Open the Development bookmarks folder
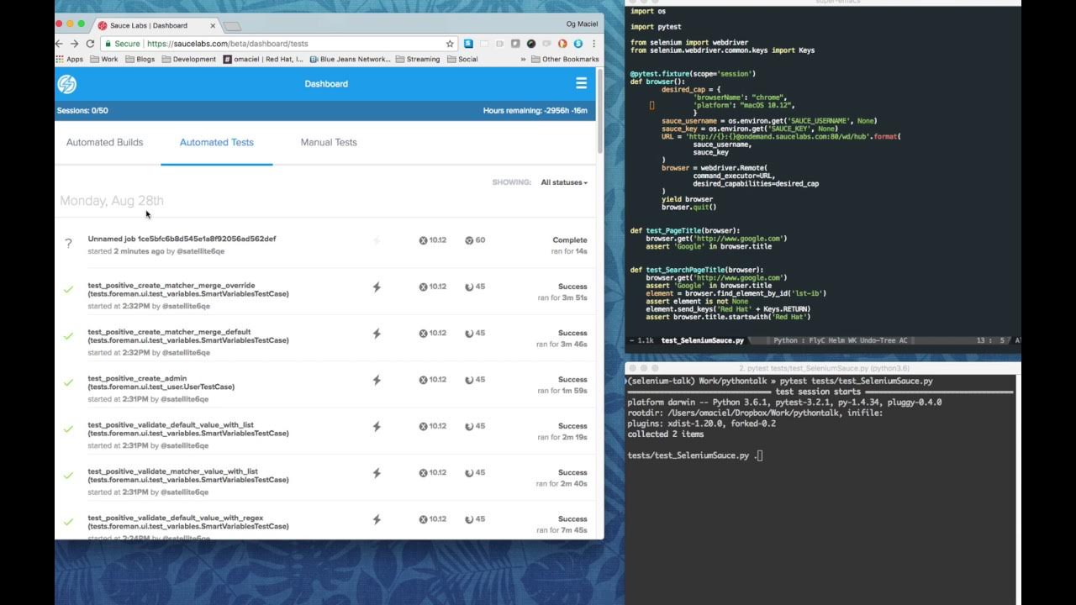Image resolution: width=1076 pixels, height=605 pixels. tap(189, 60)
